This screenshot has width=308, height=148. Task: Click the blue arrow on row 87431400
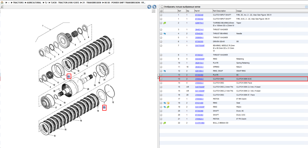pos(164,103)
